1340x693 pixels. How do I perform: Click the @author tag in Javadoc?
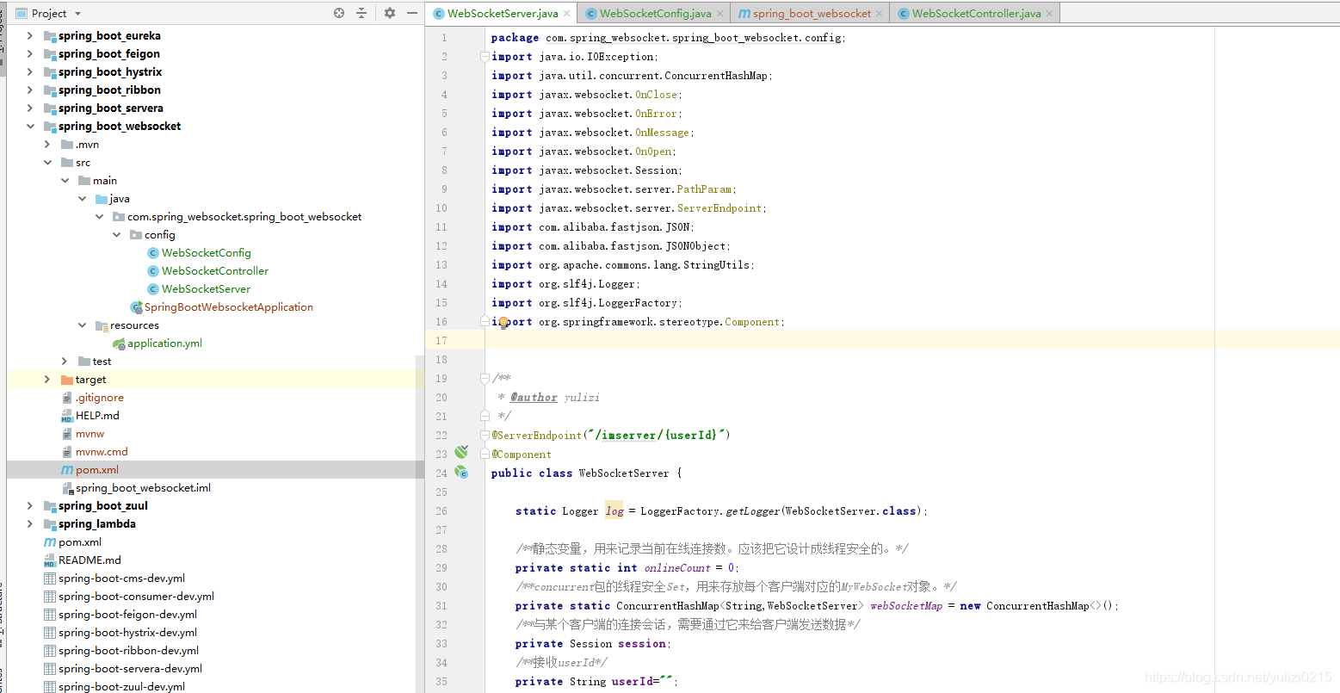534,397
